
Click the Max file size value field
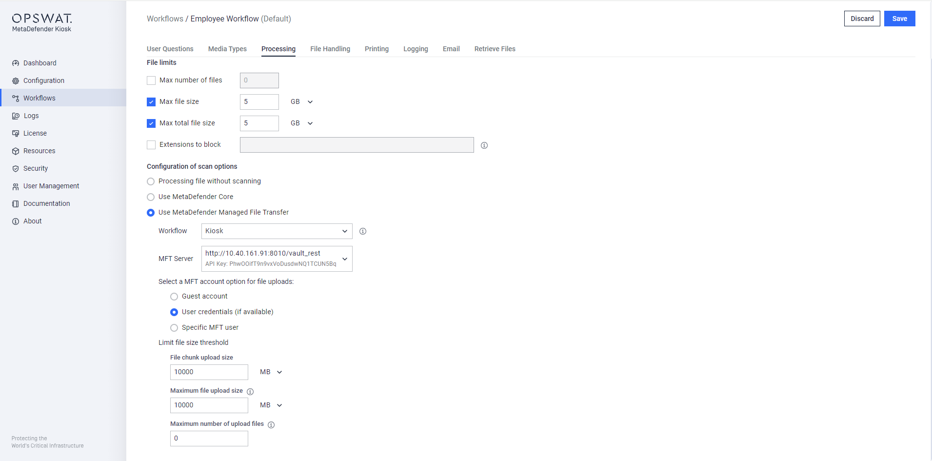[x=259, y=102]
